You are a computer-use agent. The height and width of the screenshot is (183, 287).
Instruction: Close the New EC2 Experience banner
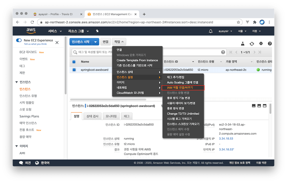57,42
